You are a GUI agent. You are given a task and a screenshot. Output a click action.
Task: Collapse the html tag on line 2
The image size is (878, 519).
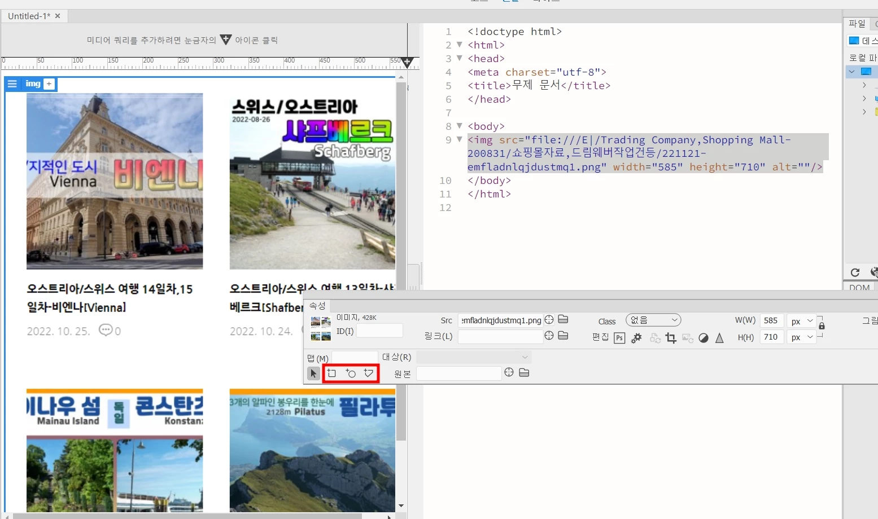coord(459,45)
